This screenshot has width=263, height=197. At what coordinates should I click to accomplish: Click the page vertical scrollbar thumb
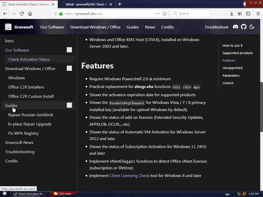(x=261, y=107)
